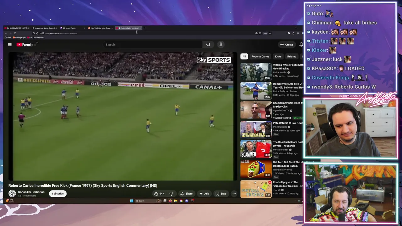Bookmark this page with the star icon
The image size is (402, 226).
coord(270,33)
